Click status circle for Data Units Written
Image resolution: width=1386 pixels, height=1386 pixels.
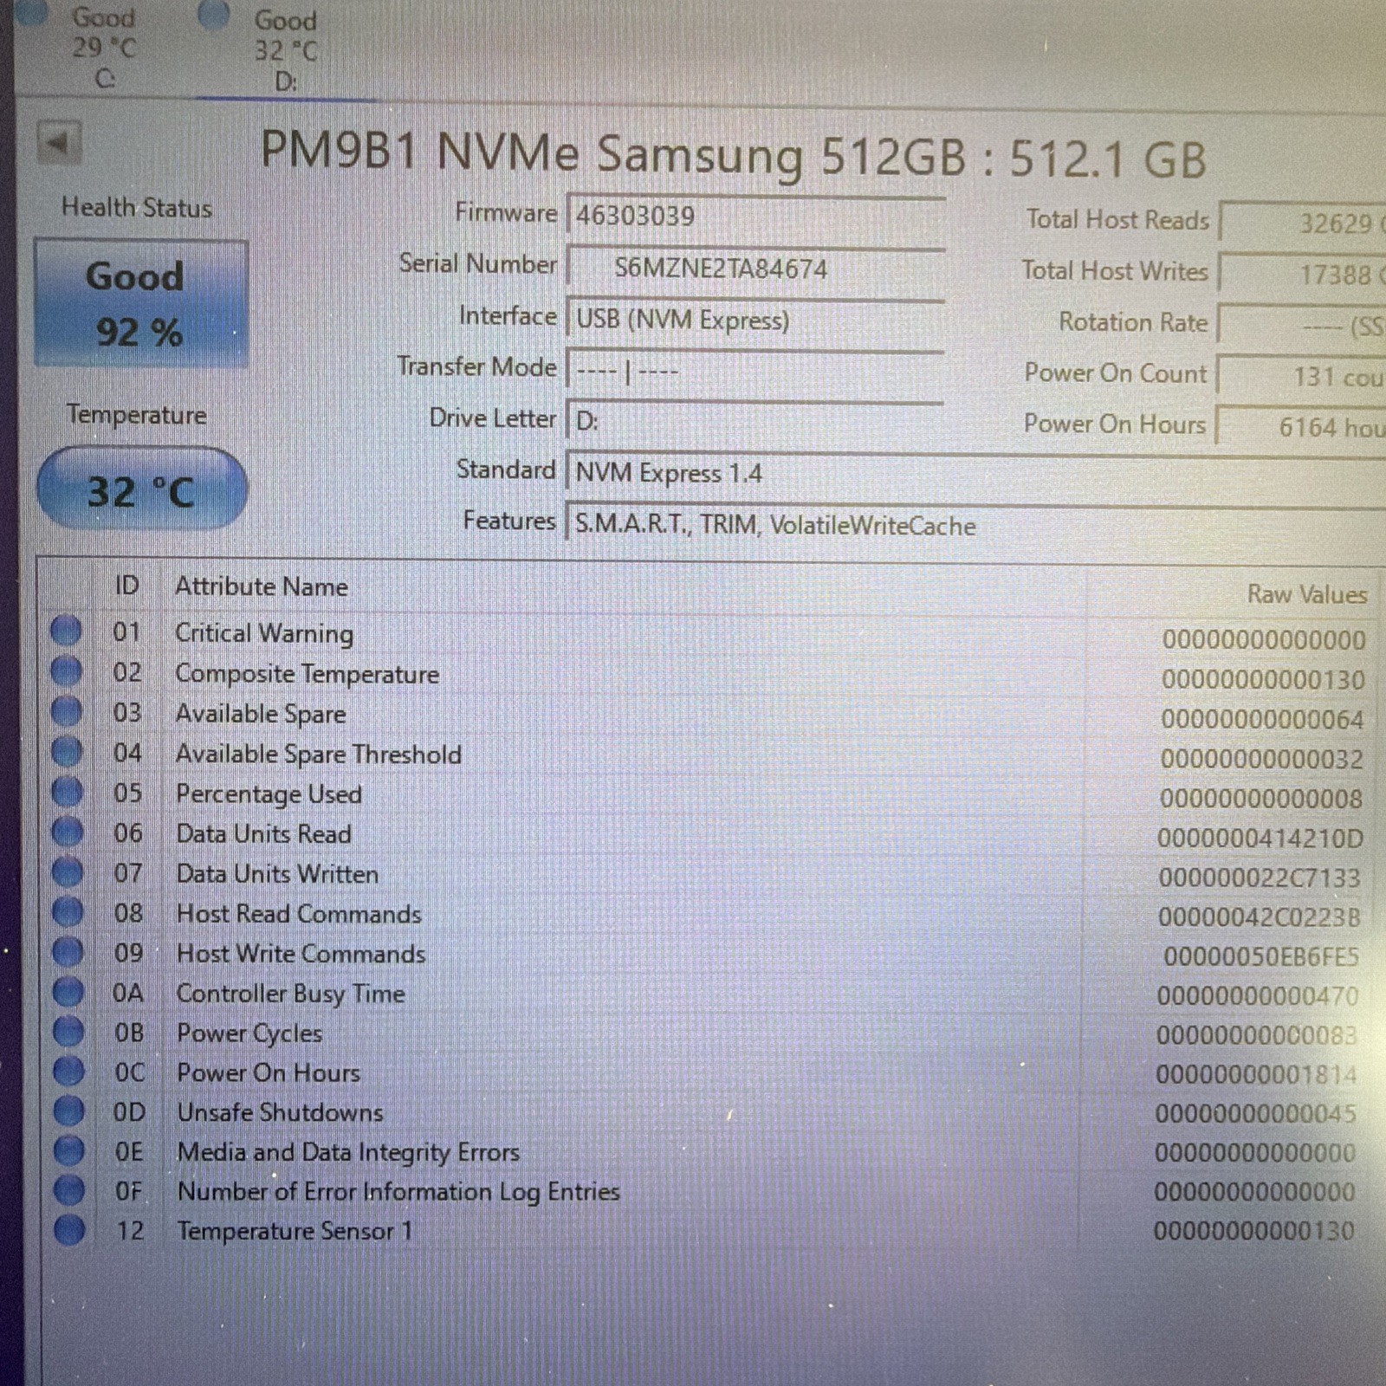68,871
